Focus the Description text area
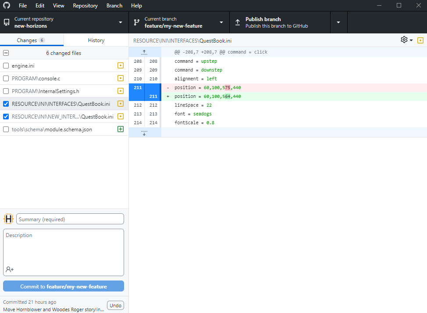The width and height of the screenshot is (427, 313). click(64, 252)
